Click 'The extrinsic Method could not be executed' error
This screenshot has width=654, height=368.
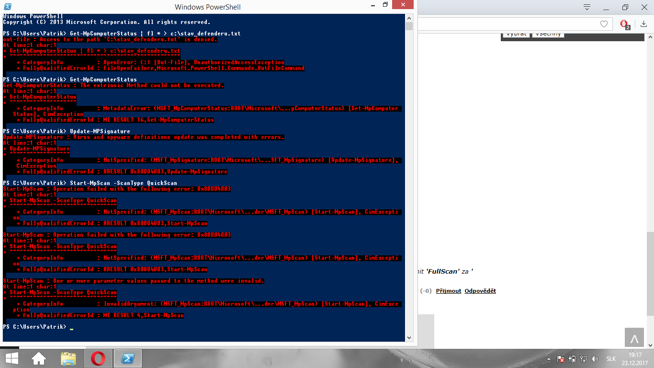(x=113, y=85)
